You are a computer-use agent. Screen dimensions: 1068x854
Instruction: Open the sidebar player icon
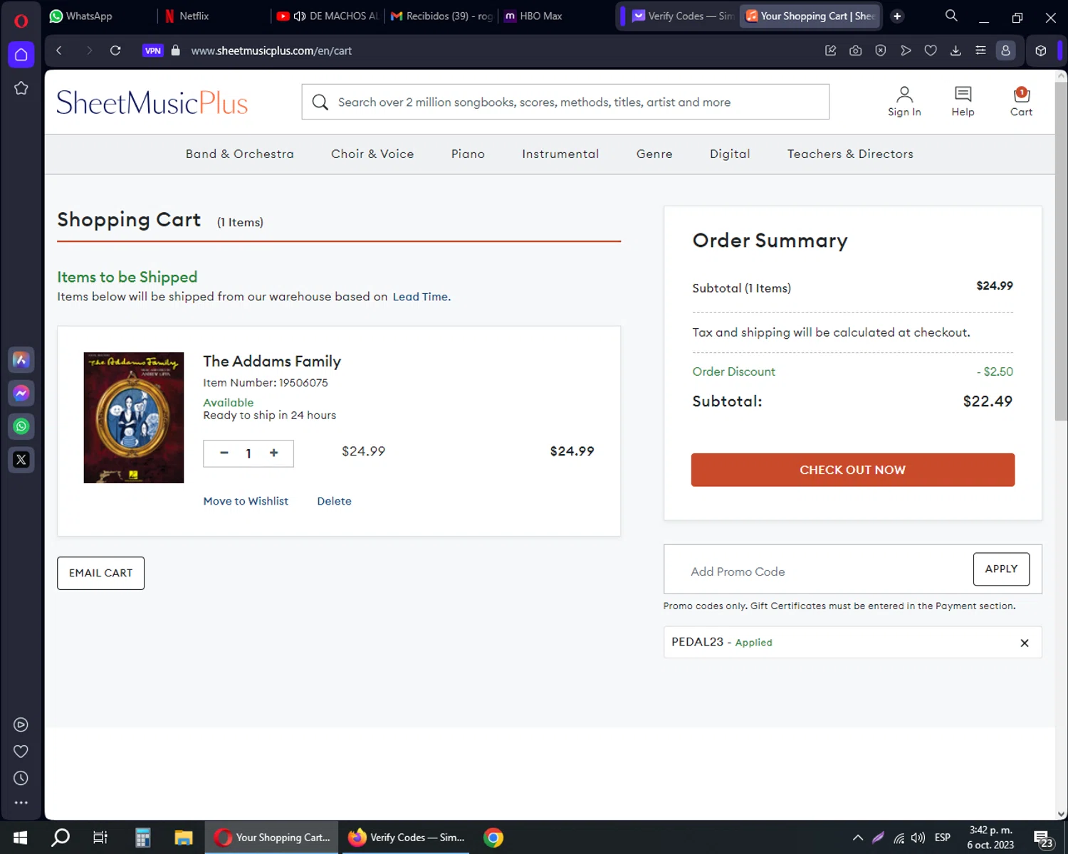coord(21,724)
